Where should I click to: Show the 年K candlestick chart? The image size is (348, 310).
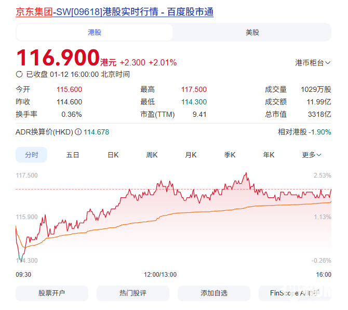[x=269, y=155]
